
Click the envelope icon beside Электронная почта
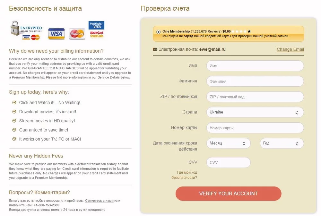tap(155, 49)
